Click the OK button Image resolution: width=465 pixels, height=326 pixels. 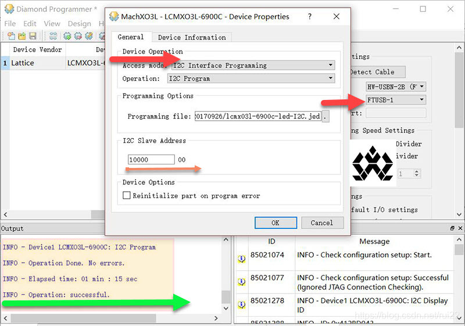[x=276, y=223]
